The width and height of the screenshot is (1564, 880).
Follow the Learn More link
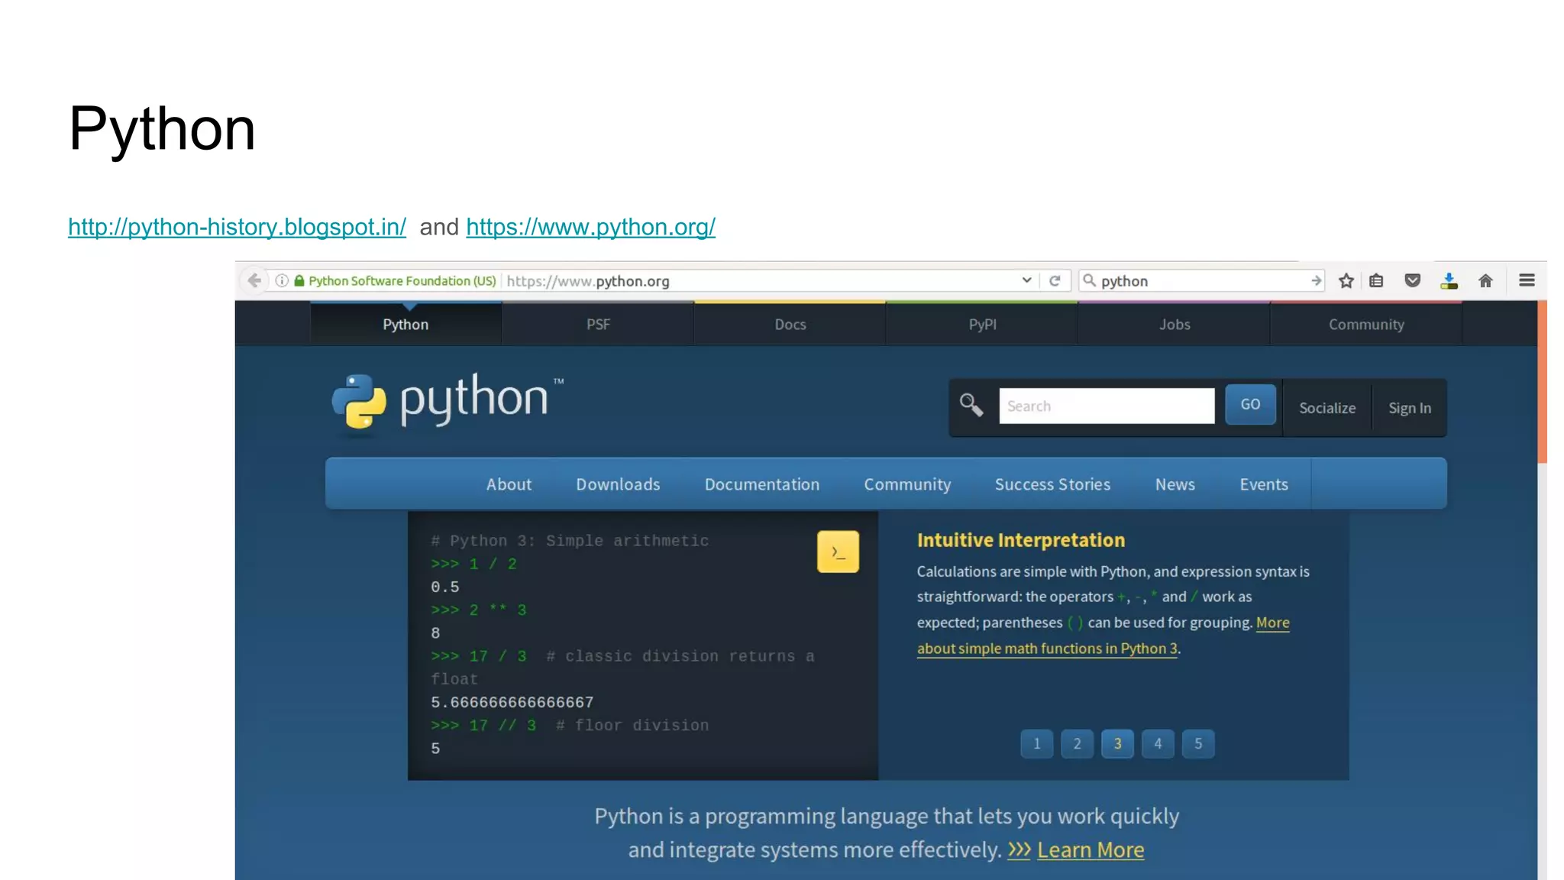click(x=1091, y=850)
